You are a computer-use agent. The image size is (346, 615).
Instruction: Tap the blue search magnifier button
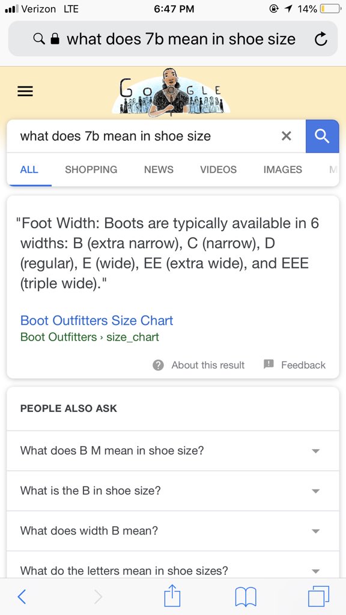[322, 136]
